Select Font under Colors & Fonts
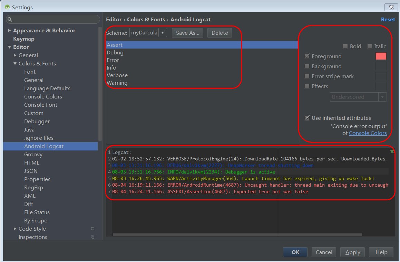The height and width of the screenshot is (262, 400). pyautogui.click(x=30, y=72)
